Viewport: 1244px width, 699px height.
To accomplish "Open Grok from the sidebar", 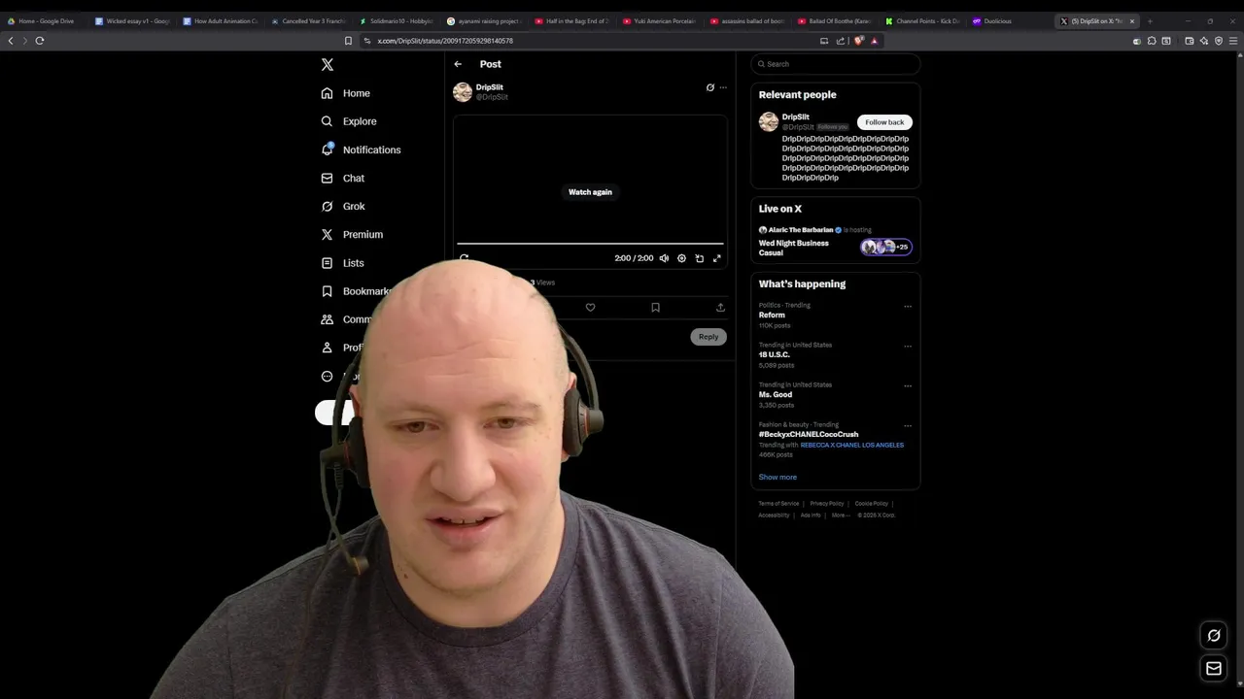I will [x=342, y=206].
